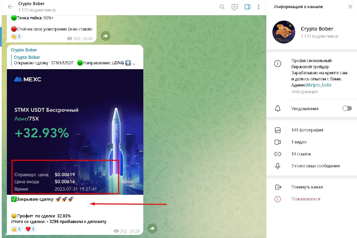357x238 pixels.
Task: Click the 1 170 подписчиков text in the header
Action: 37,10
